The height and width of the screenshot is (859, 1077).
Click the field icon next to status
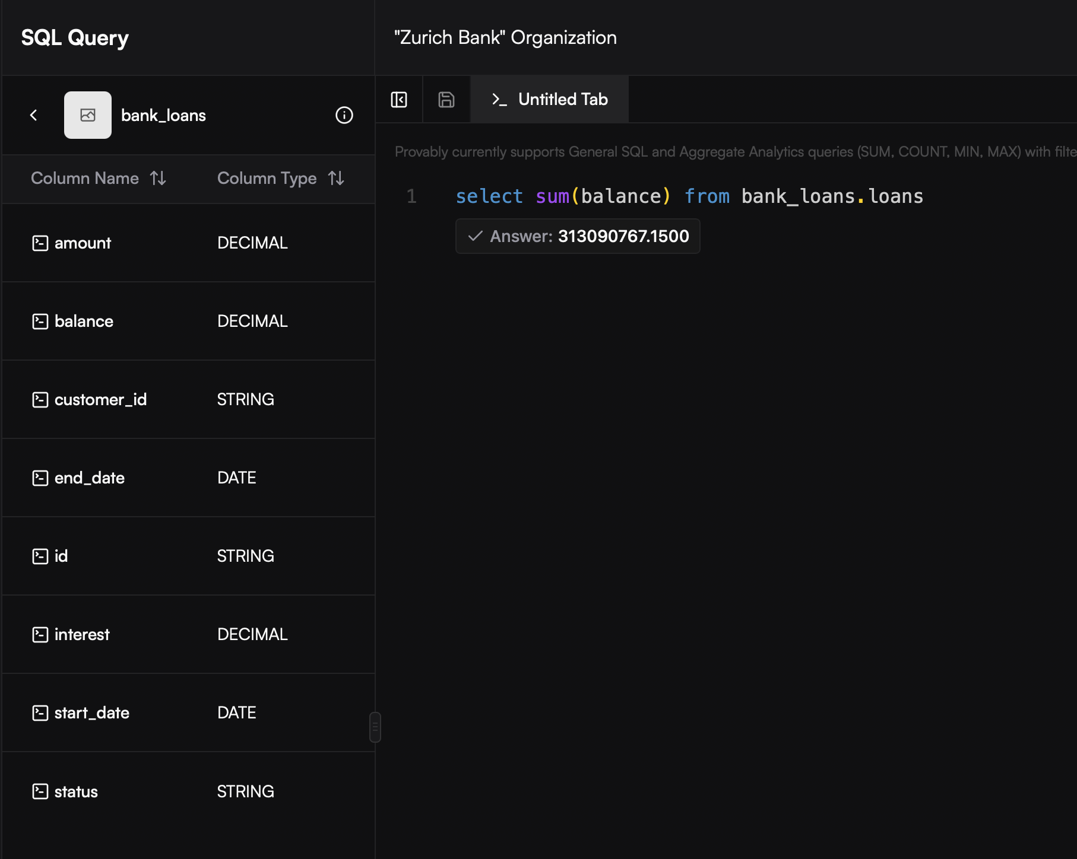click(x=39, y=791)
